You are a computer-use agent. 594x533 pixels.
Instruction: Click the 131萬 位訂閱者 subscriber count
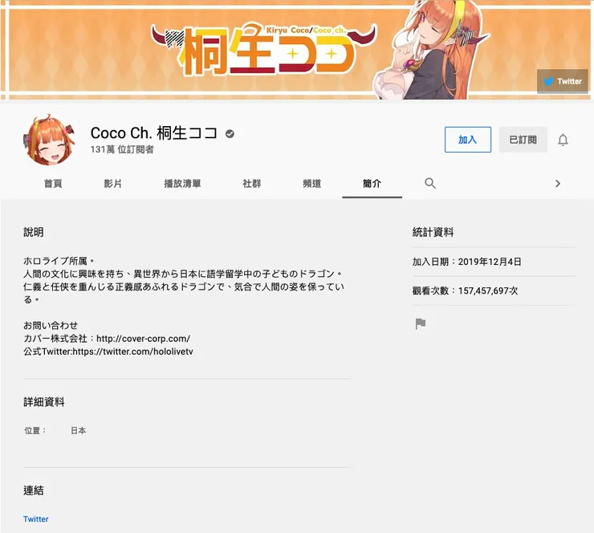pyautogui.click(x=122, y=149)
